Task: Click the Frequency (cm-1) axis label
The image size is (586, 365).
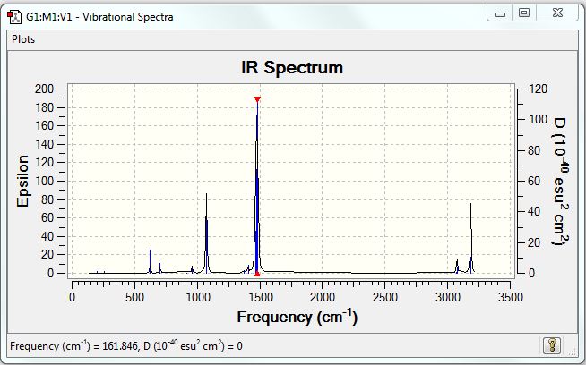Action: [297, 318]
